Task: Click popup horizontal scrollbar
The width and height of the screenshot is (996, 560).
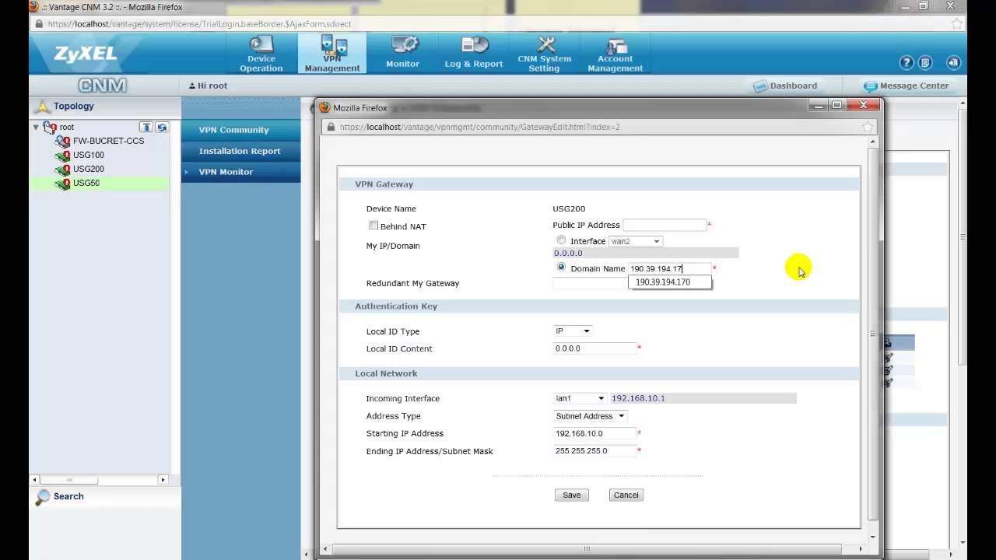Action: click(587, 548)
